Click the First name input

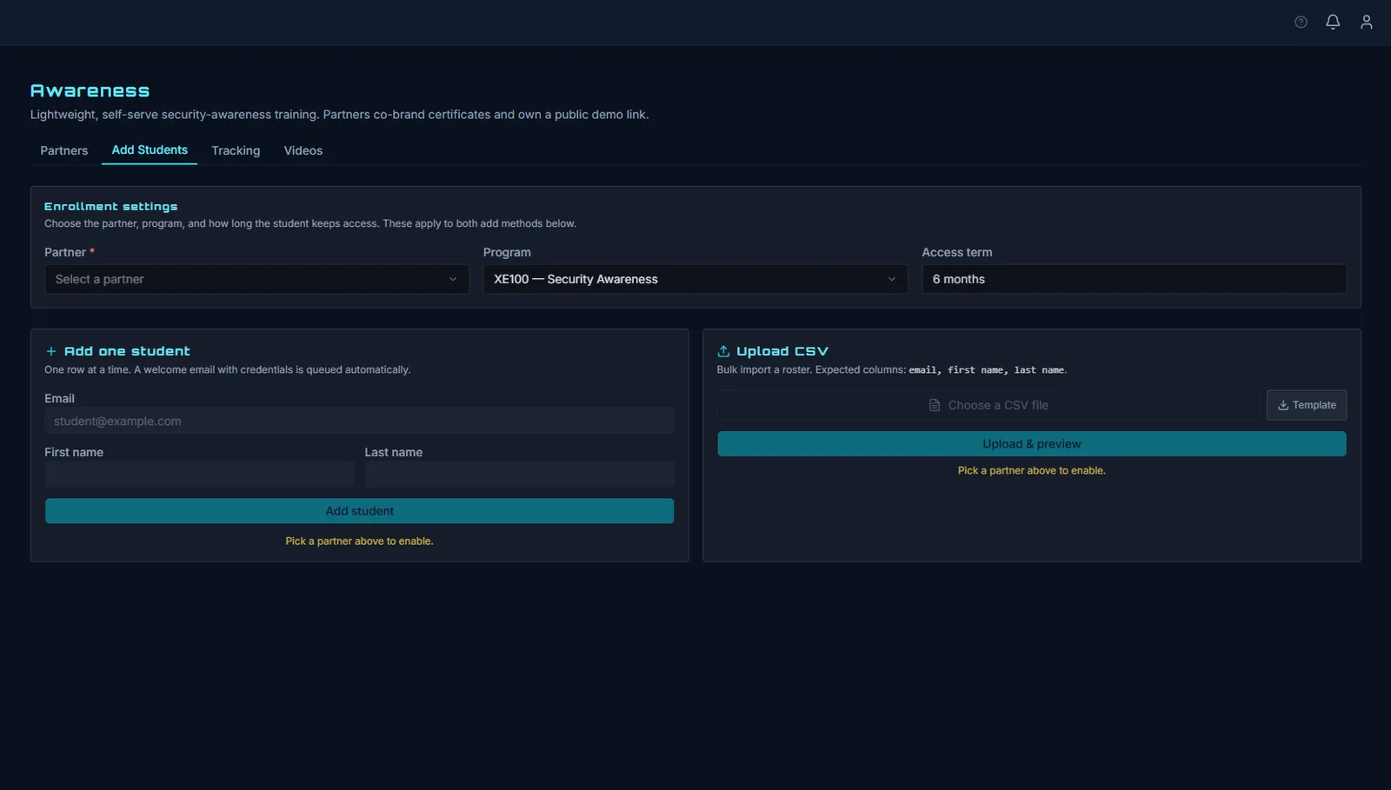pyautogui.click(x=199, y=474)
